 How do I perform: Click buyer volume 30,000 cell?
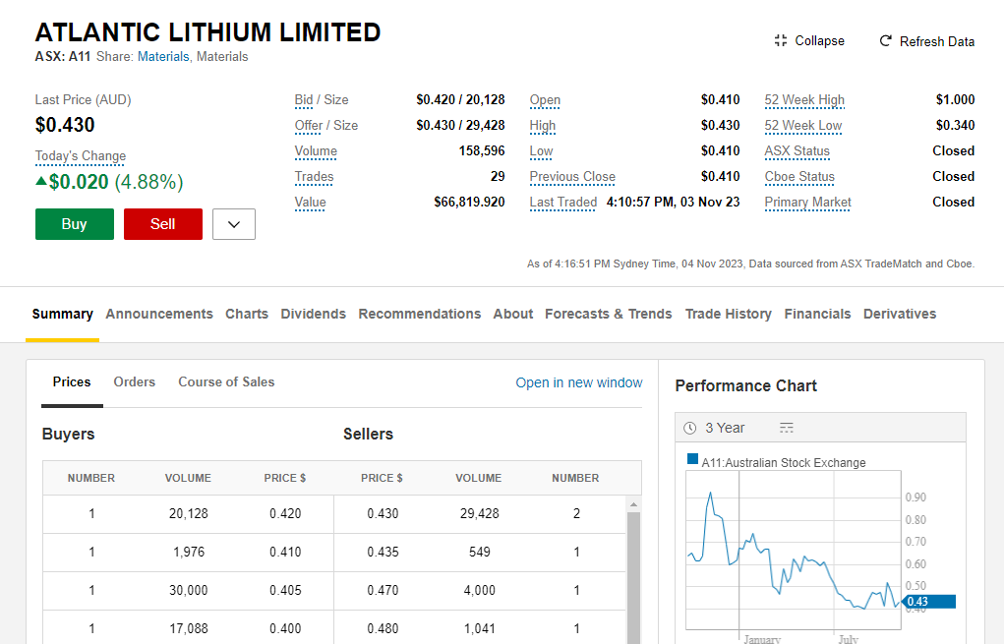pos(188,590)
